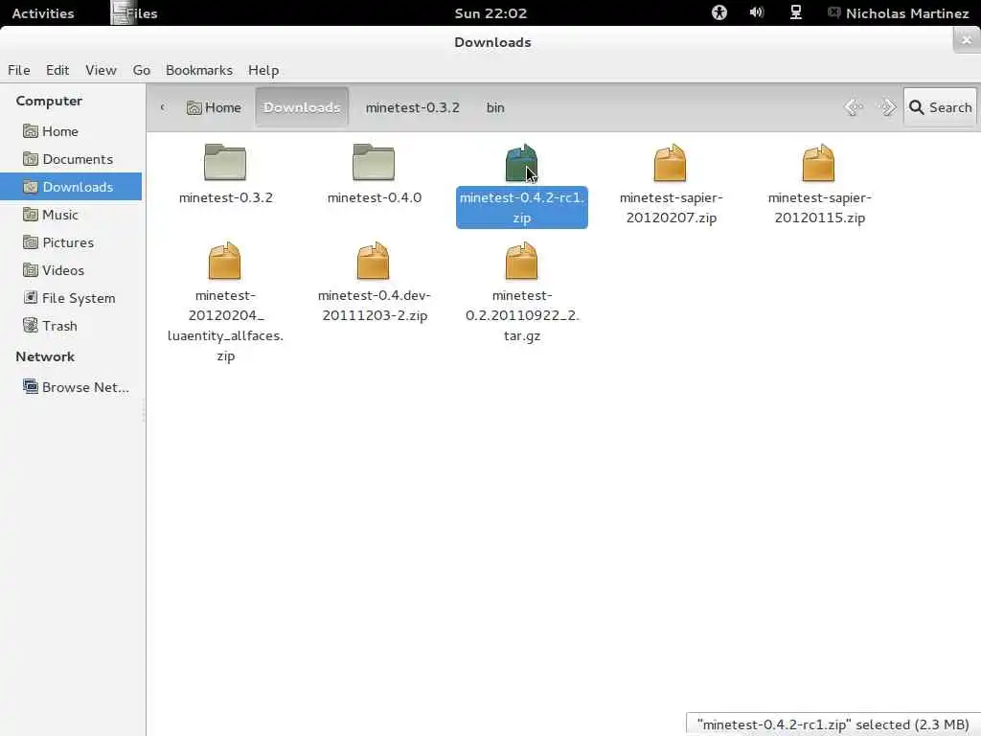Open the network icon in top bar
981x736 pixels.
796,12
